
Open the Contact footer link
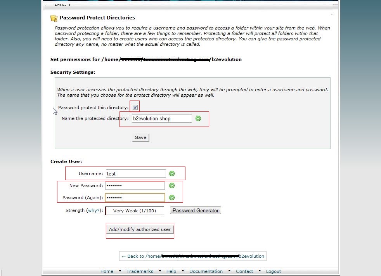click(x=244, y=271)
